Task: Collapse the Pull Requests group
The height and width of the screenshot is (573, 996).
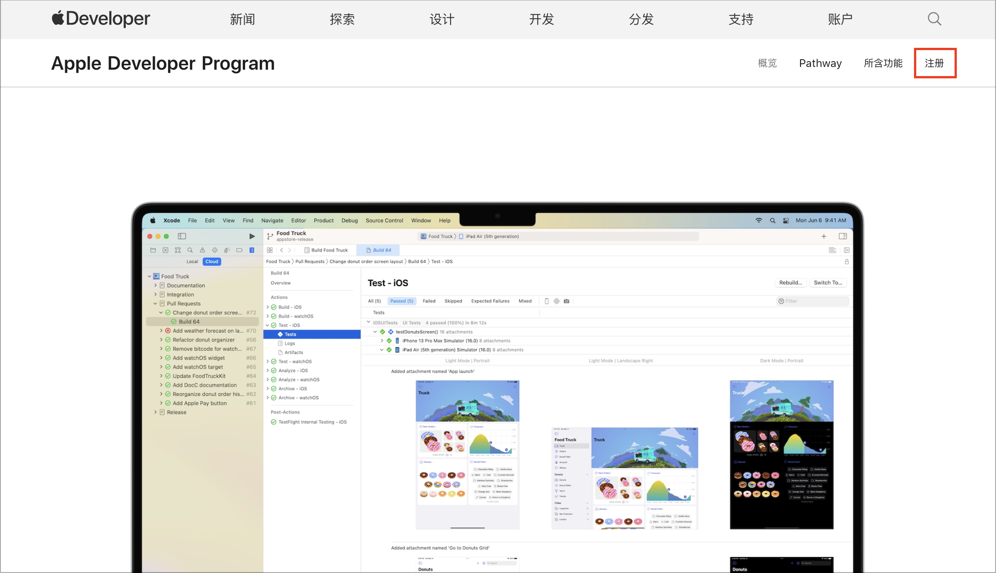Action: pos(155,304)
